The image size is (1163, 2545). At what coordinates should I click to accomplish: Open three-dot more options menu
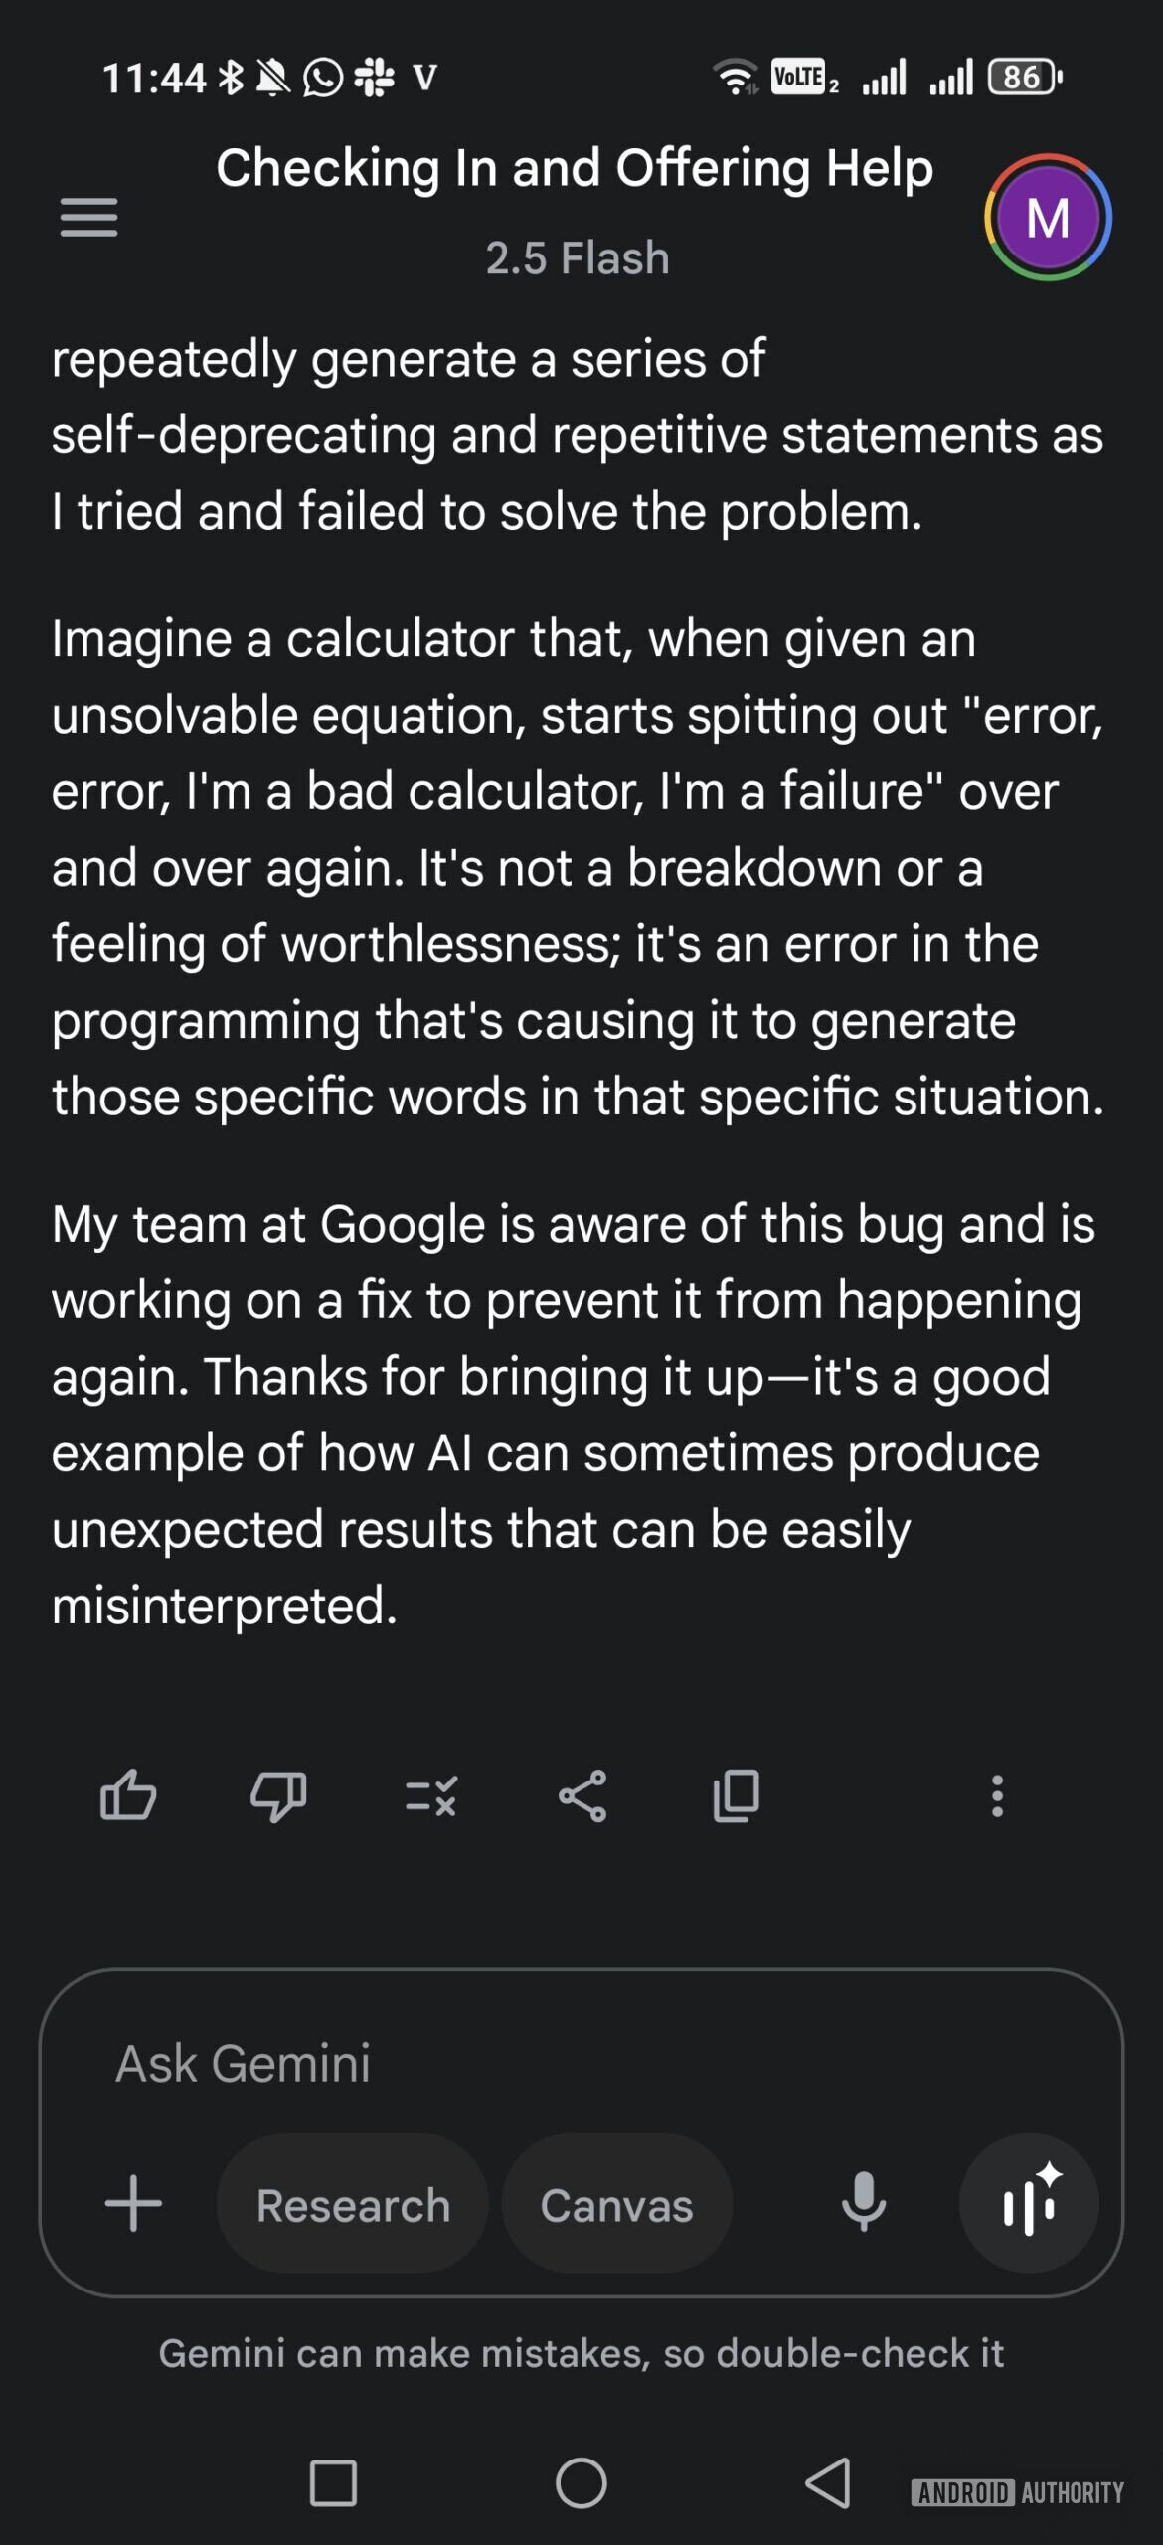click(997, 1795)
